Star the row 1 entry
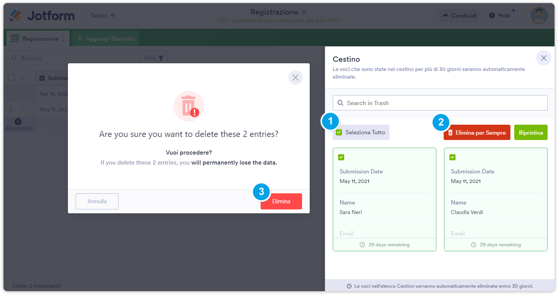The width and height of the screenshot is (558, 295). tap(23, 94)
